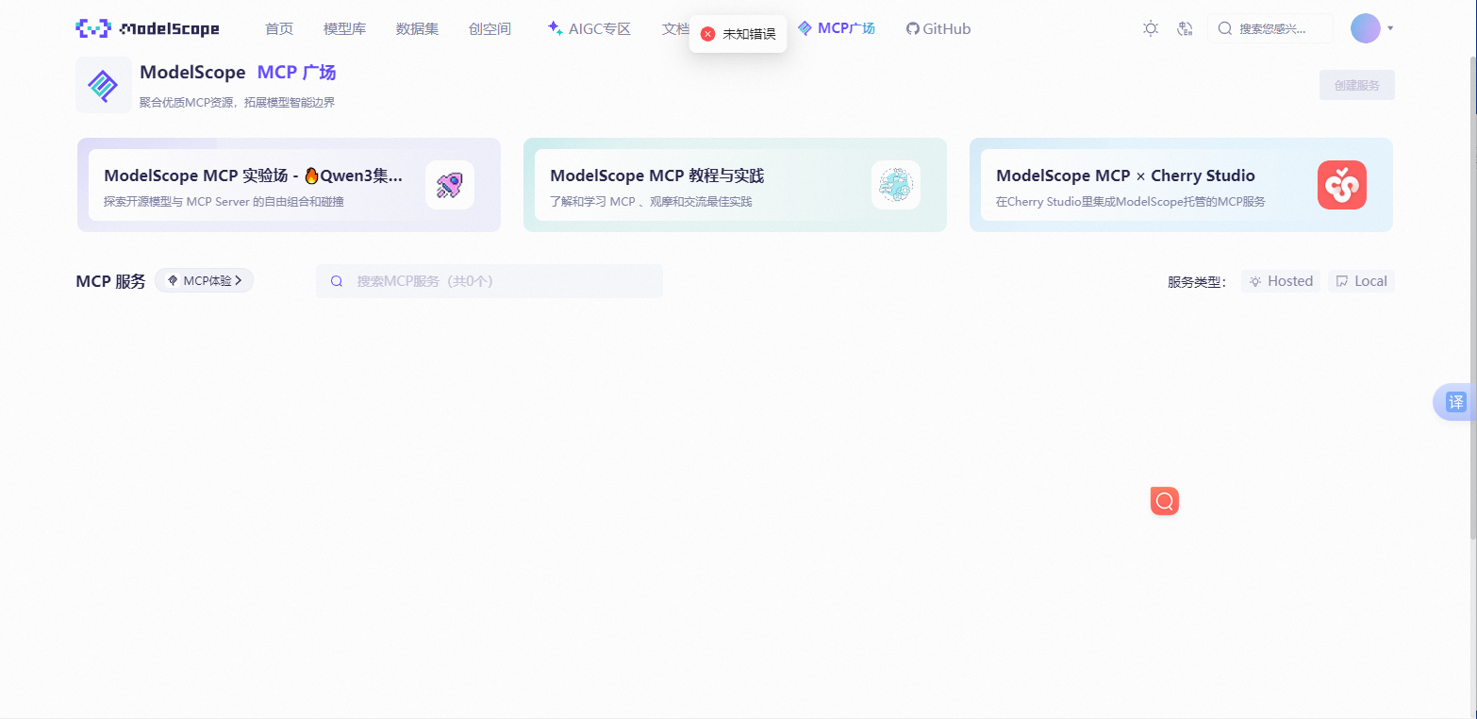Click the 创建服务 button
1477x719 pixels.
click(x=1357, y=85)
